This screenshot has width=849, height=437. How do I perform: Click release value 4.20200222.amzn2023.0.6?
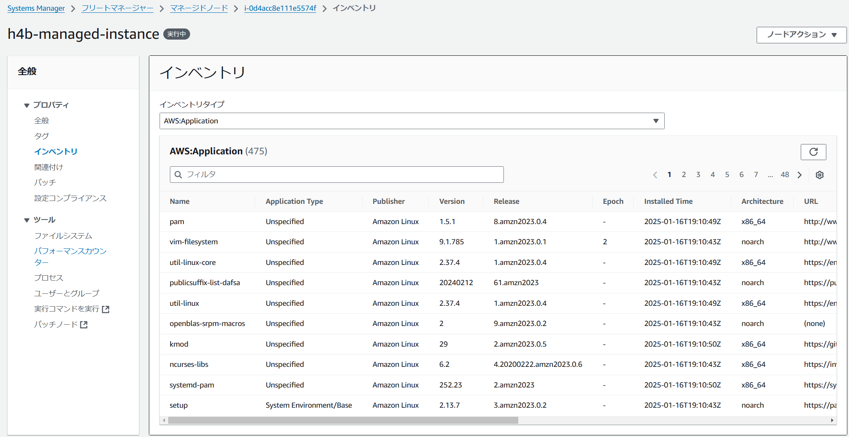(x=538, y=364)
